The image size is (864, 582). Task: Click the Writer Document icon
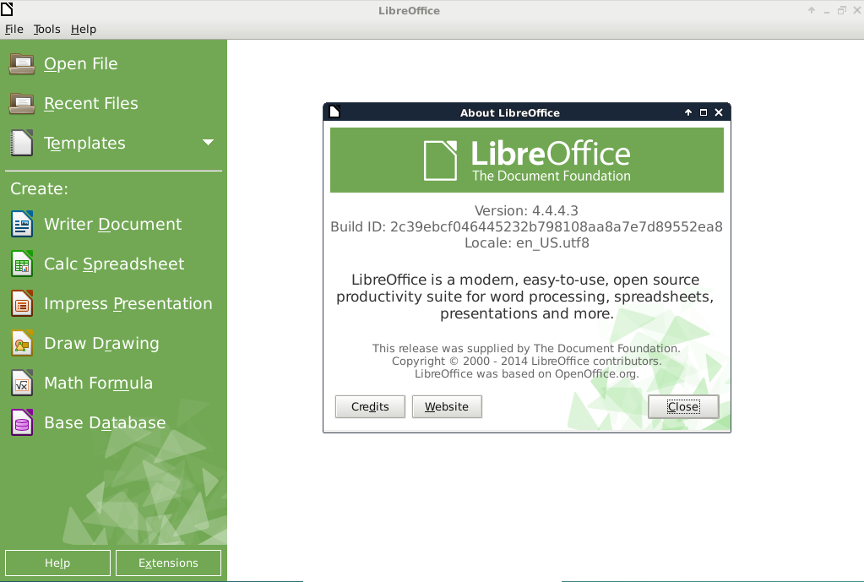(22, 224)
